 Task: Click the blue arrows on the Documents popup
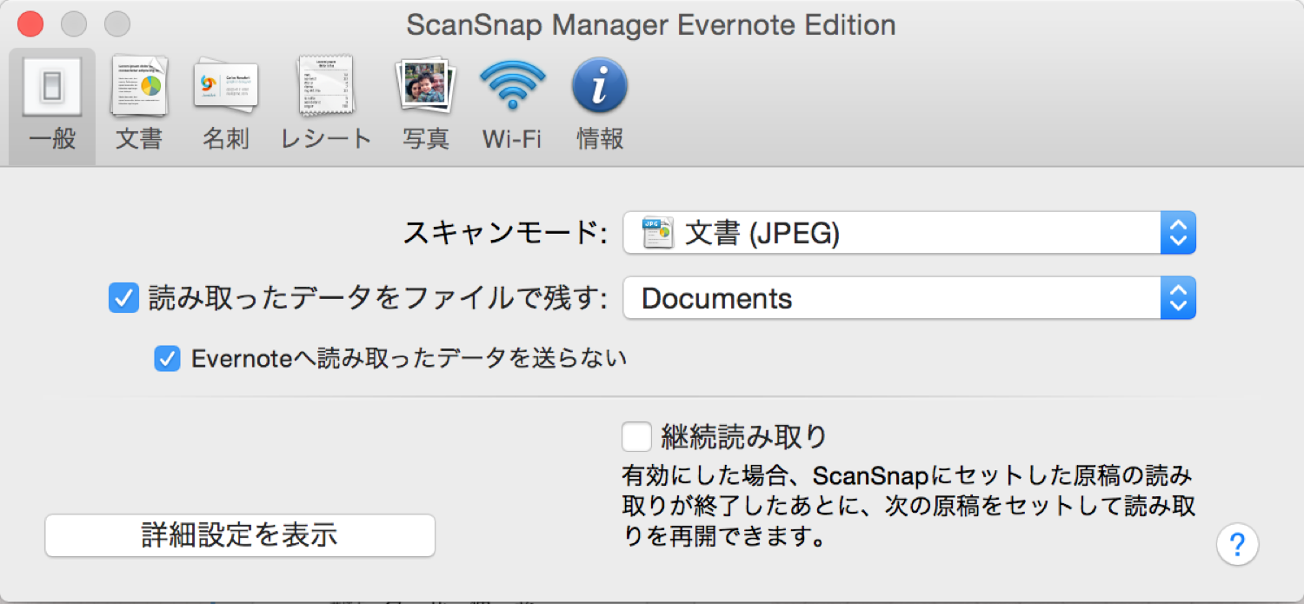pyautogui.click(x=1178, y=299)
